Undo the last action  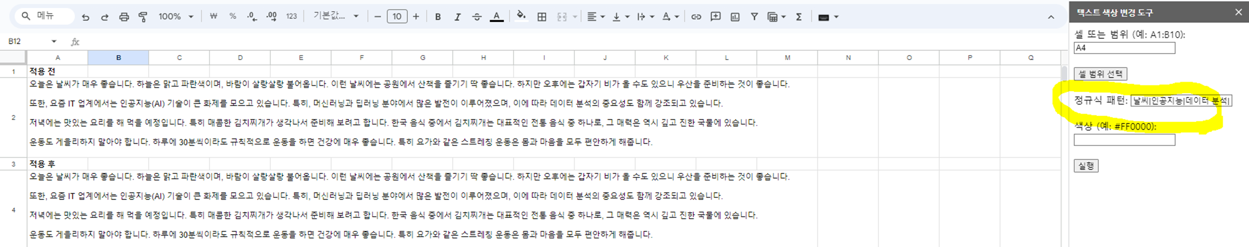(x=86, y=17)
